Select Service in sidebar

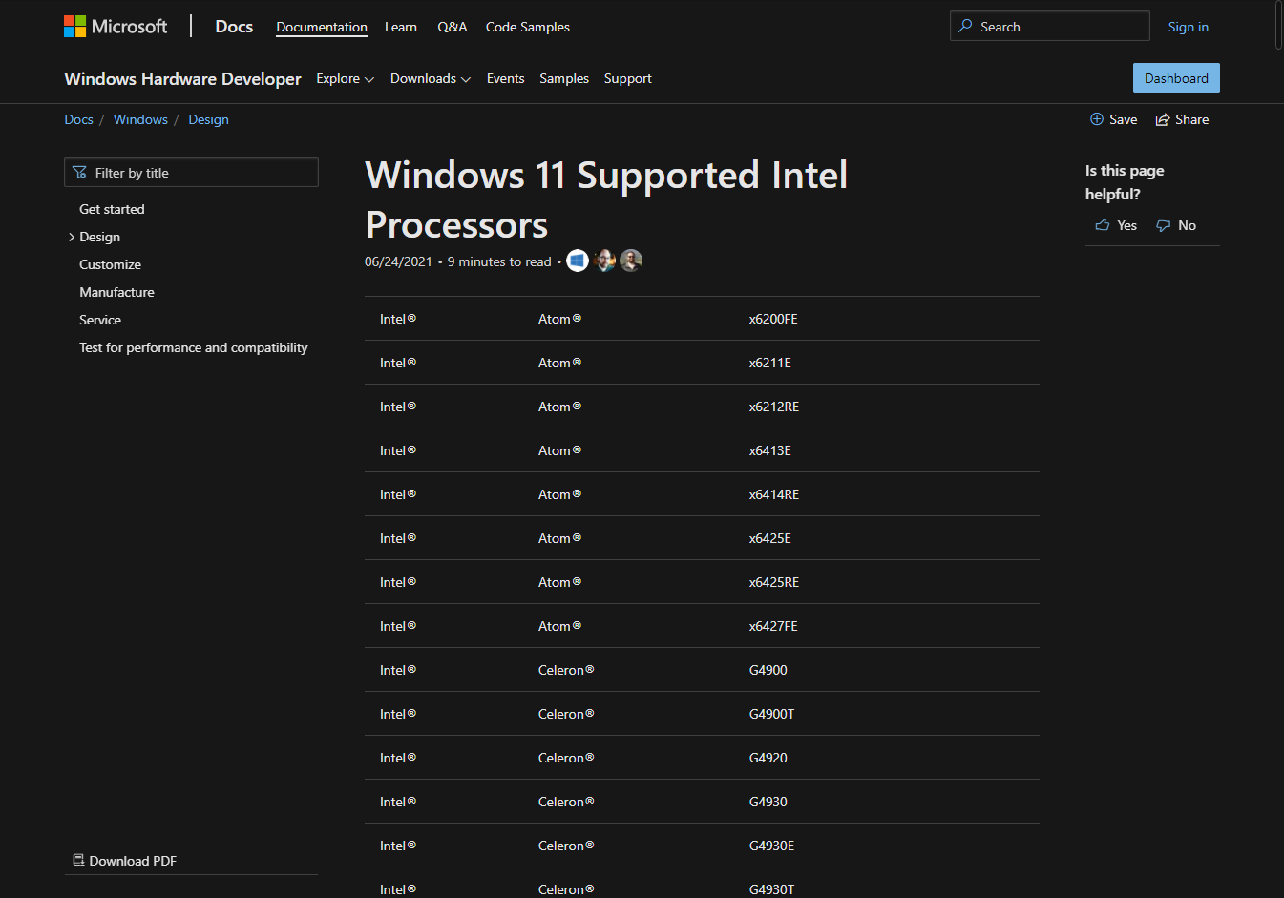point(100,320)
